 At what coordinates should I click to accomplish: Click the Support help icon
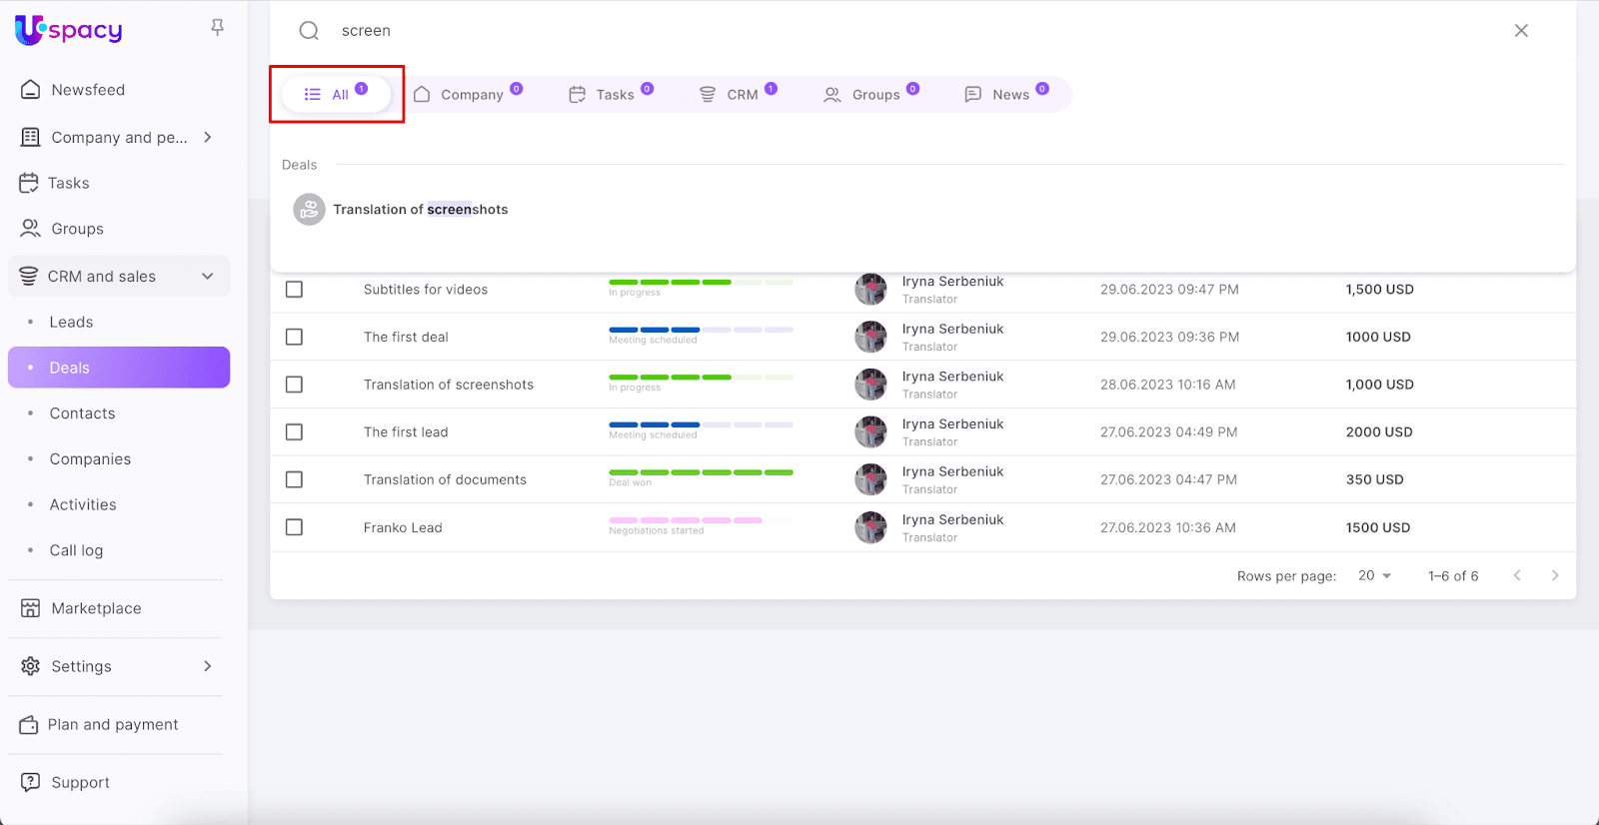click(x=31, y=782)
